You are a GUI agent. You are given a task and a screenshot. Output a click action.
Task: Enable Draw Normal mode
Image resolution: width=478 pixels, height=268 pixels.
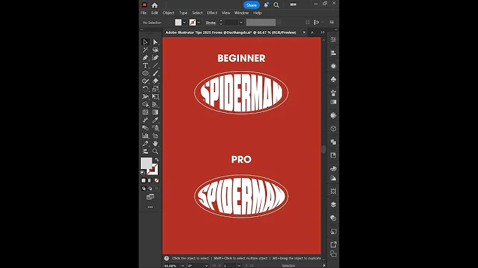tap(143, 188)
